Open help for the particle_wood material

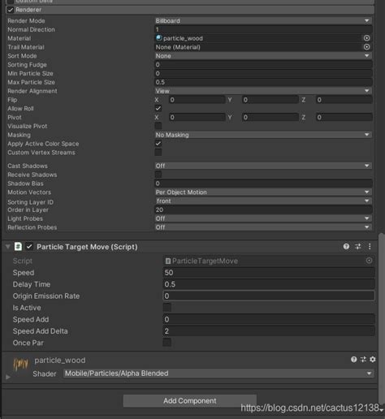point(353,359)
